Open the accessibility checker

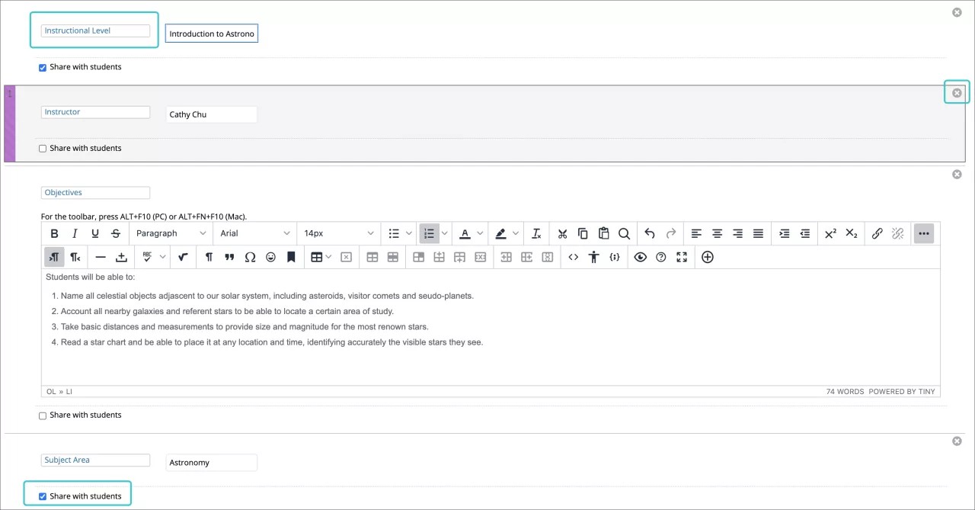click(x=593, y=257)
